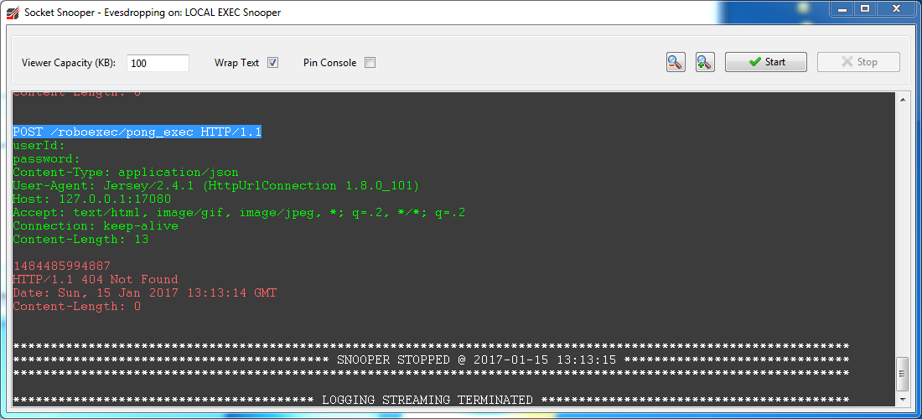Click the zoom in magnifier icon
Screen dimensions: 922x419
(705, 62)
